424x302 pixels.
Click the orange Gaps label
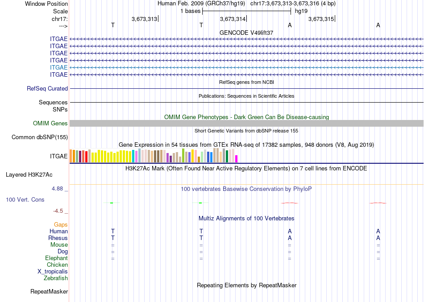click(61, 224)
